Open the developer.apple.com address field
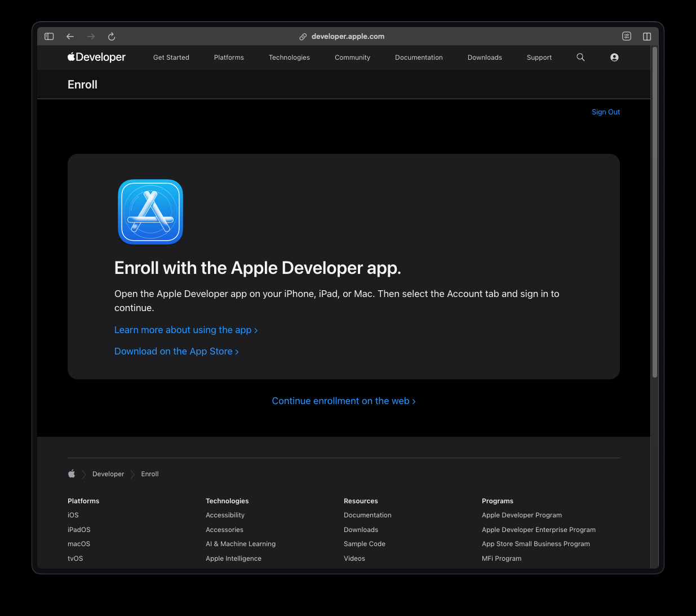 tap(348, 37)
